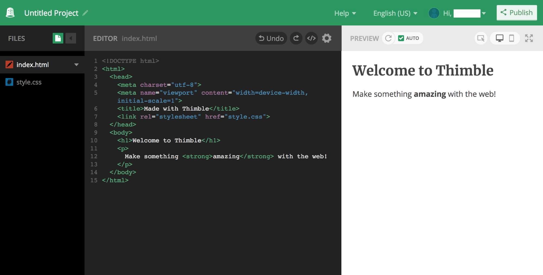
Task: Refresh the preview pane
Action: click(388, 38)
